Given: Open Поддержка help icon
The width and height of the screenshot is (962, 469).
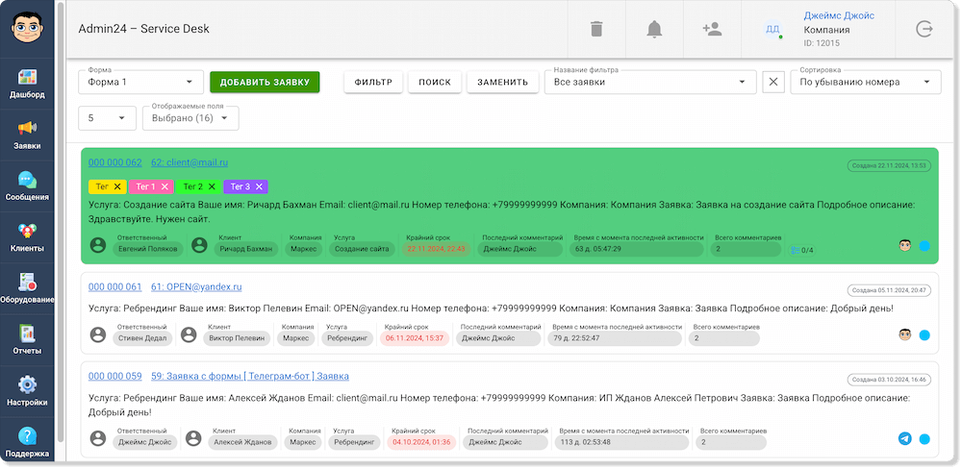Looking at the screenshot, I should tap(27, 440).
